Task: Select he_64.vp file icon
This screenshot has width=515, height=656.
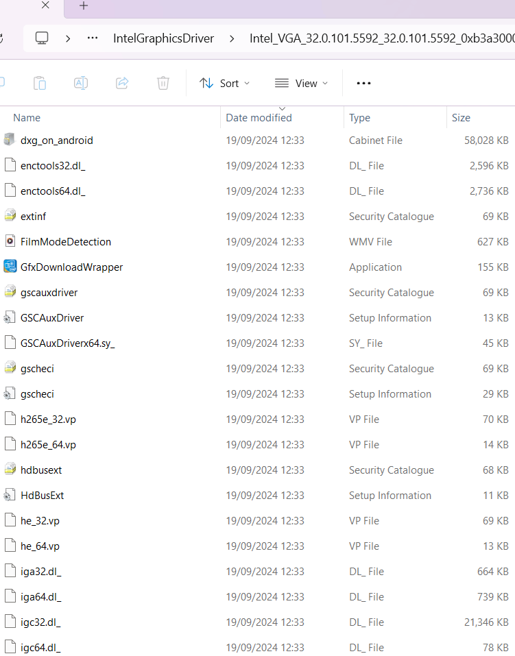Action: point(10,546)
